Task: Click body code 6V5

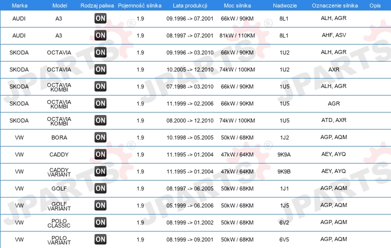Action: coord(284,239)
